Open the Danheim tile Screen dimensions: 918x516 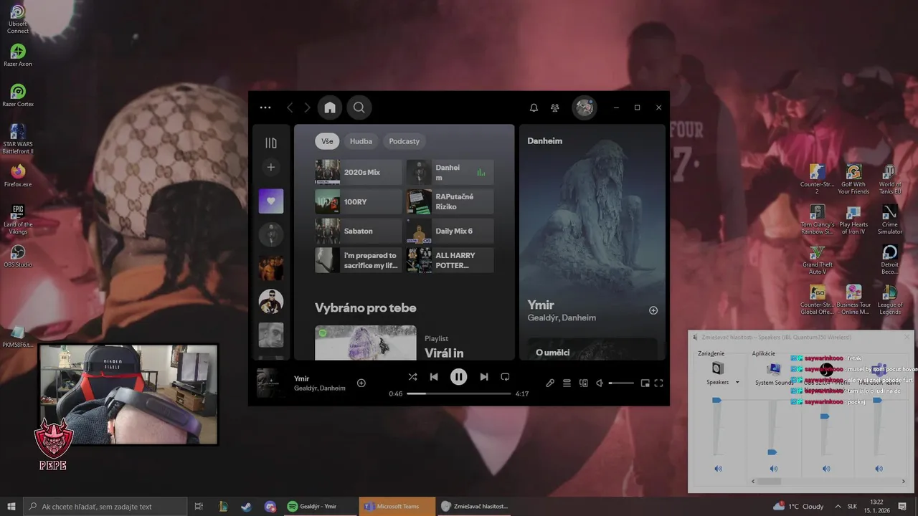pos(450,173)
